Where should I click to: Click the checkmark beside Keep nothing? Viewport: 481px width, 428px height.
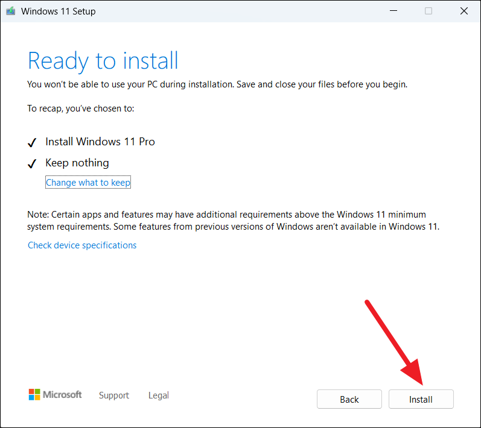click(32, 163)
